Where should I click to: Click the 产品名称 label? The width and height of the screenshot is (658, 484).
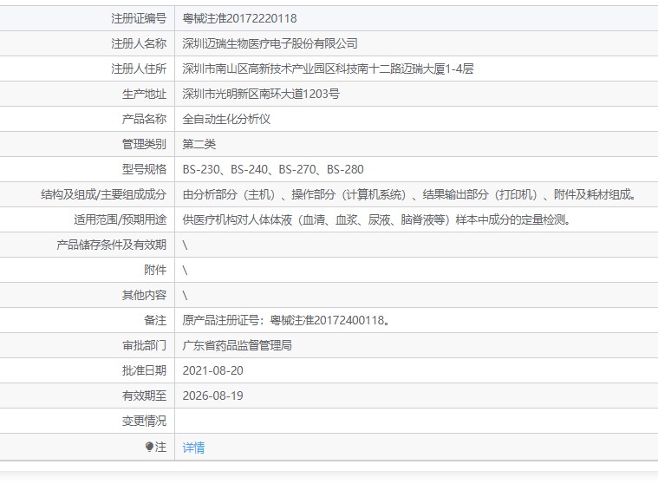pyautogui.click(x=145, y=119)
